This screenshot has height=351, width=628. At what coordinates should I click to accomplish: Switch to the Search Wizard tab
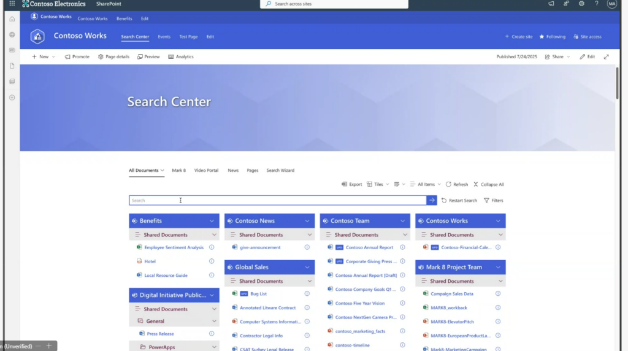[280, 171]
